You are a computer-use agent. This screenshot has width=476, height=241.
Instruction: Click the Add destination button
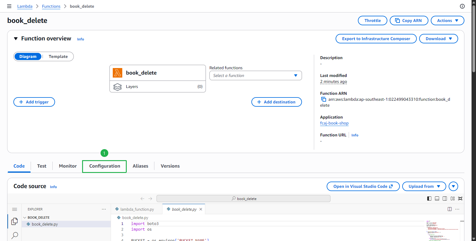pos(277,102)
